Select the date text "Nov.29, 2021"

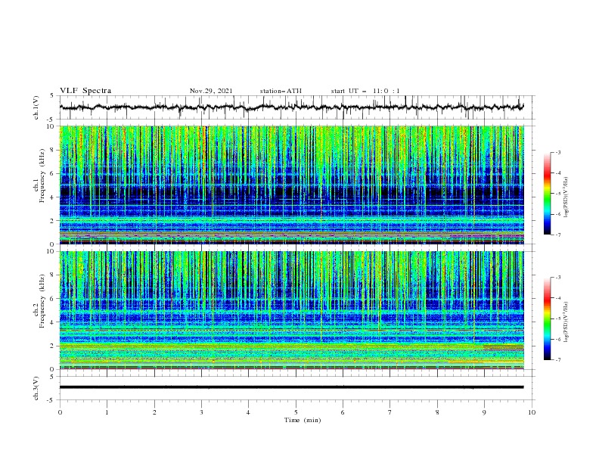[211, 91]
